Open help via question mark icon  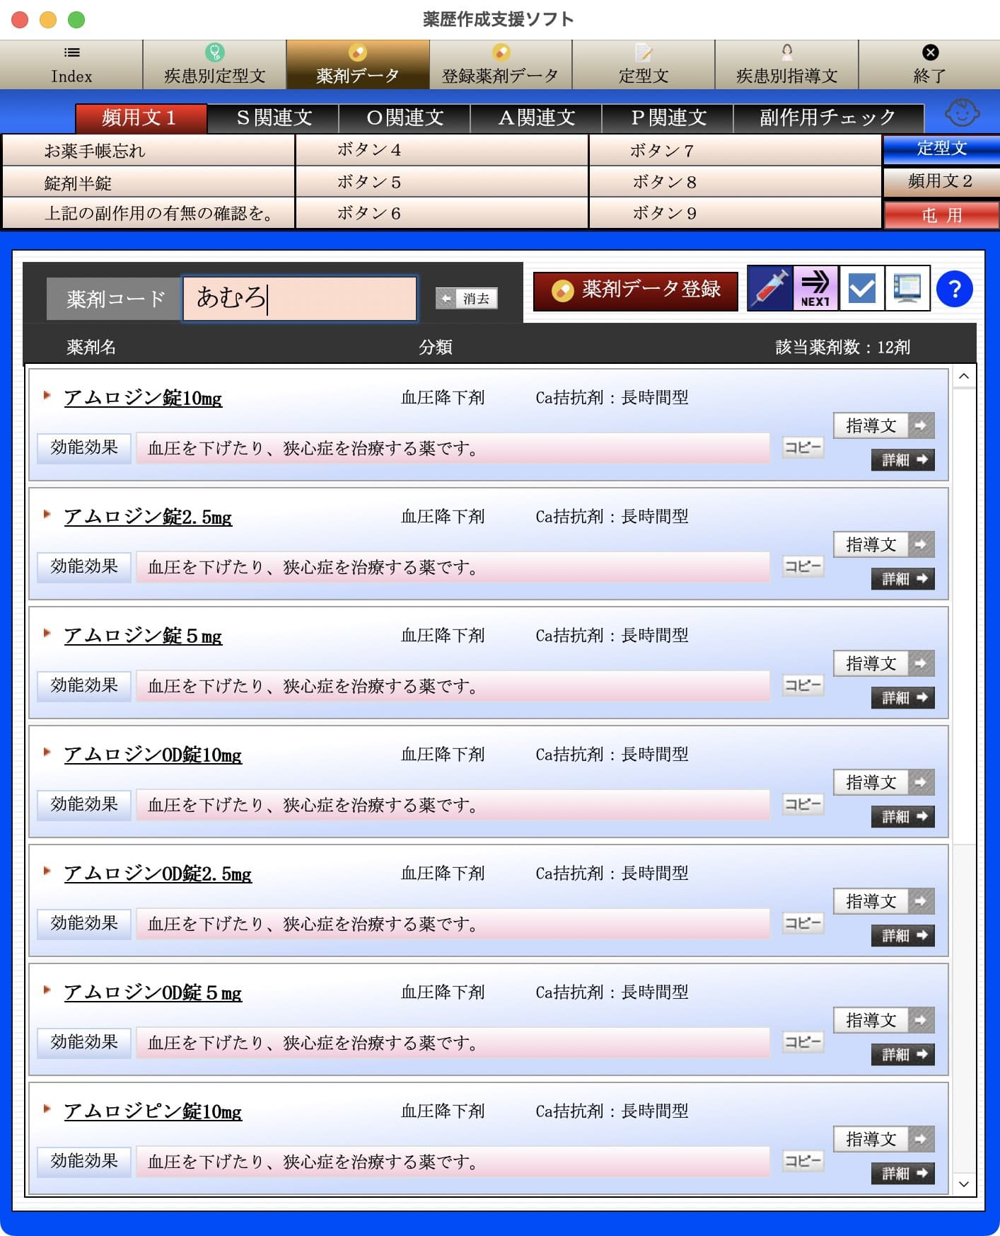click(954, 289)
